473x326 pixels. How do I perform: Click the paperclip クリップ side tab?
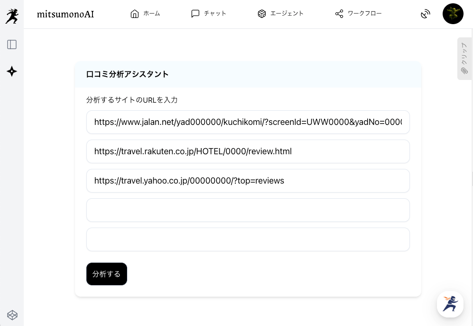coord(464,59)
